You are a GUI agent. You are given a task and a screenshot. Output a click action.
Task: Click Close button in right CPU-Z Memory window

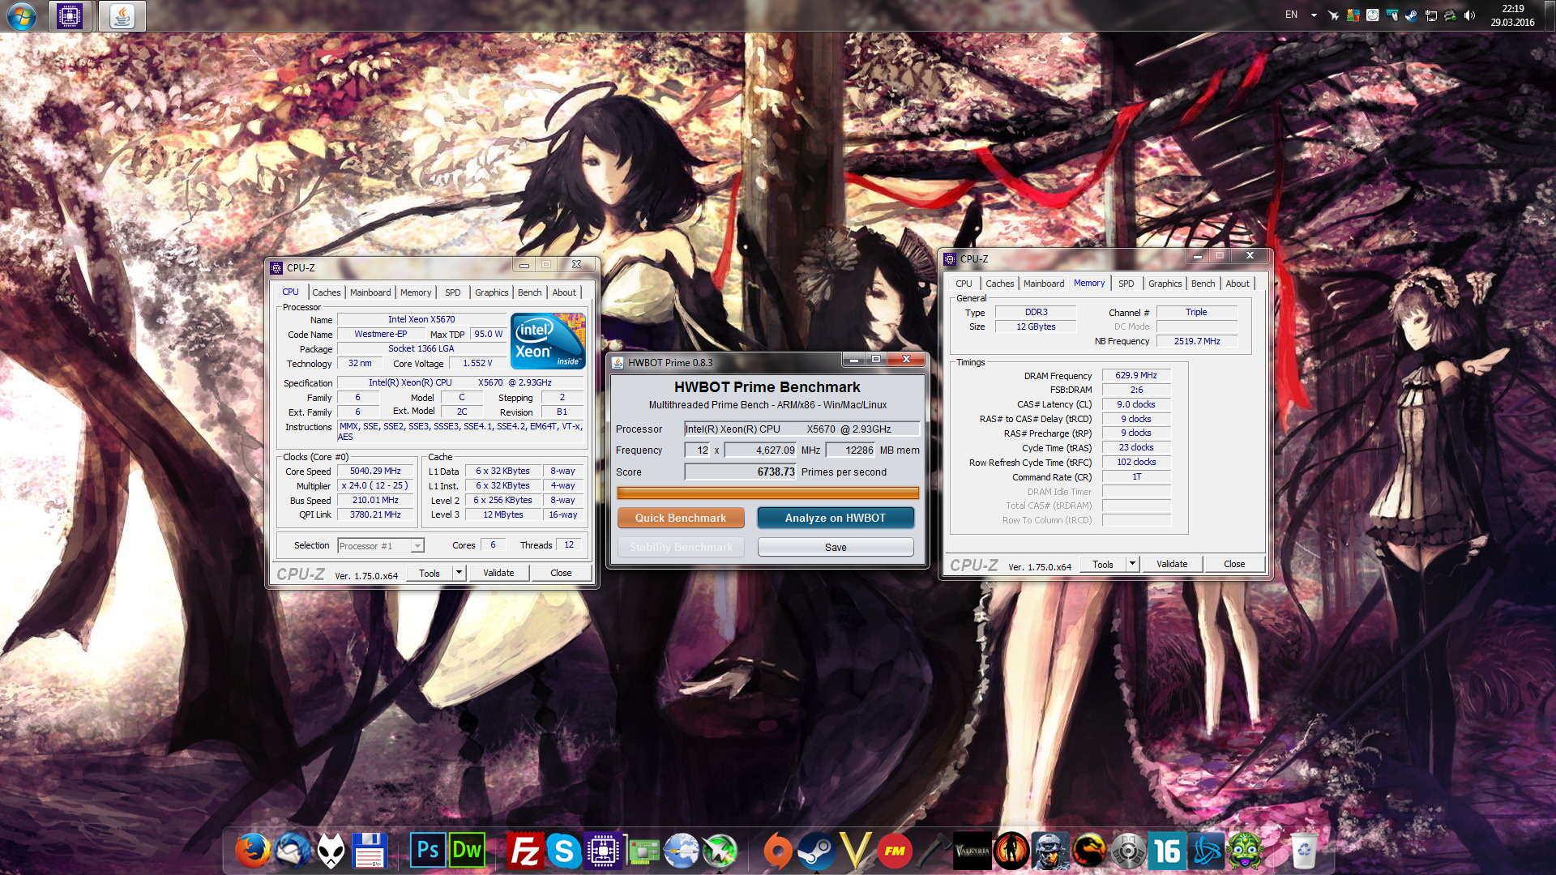pos(1234,564)
